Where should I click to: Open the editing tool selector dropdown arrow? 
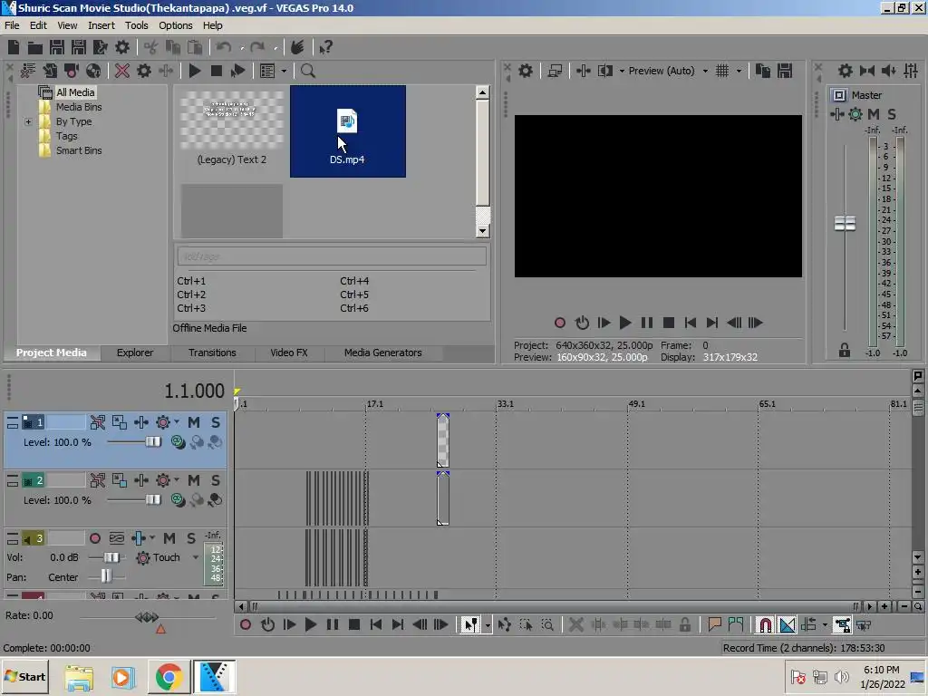click(487, 625)
